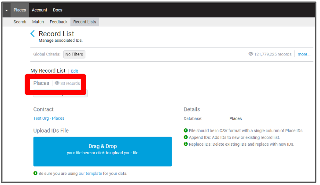The image size is (320, 185).
Task: Expand the more... options link
Action: 304,54
